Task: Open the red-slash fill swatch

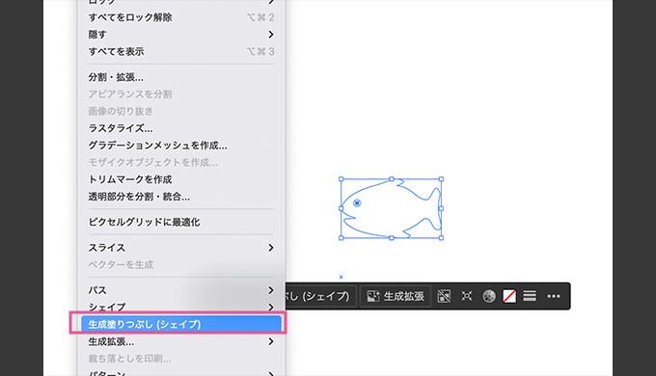Action: (x=509, y=296)
